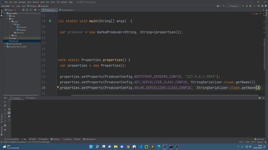Open Project panel options gear
268x150 pixels.
pos(35,10)
